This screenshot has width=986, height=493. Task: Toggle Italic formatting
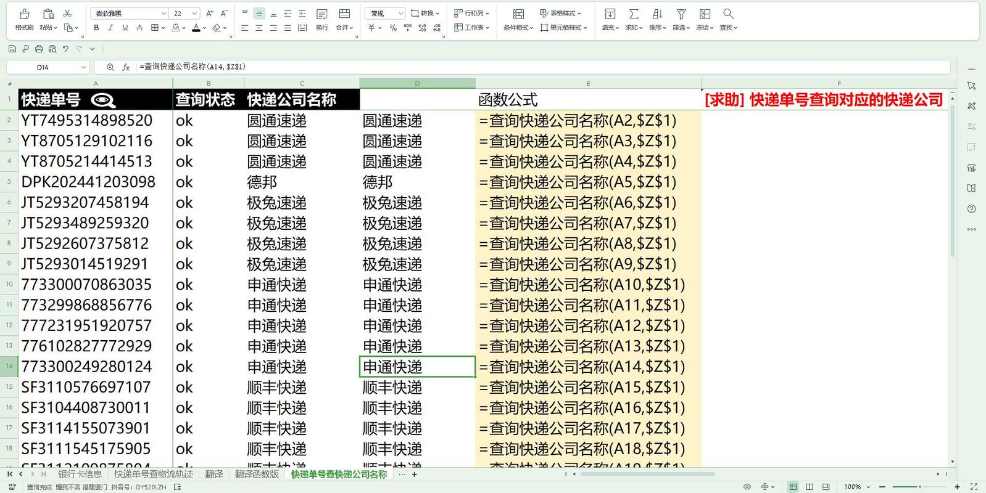tap(110, 28)
